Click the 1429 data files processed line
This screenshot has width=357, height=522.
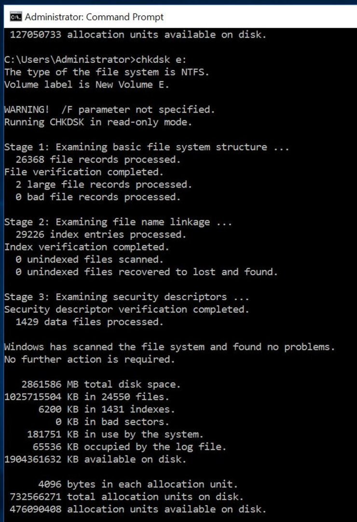pos(89,322)
